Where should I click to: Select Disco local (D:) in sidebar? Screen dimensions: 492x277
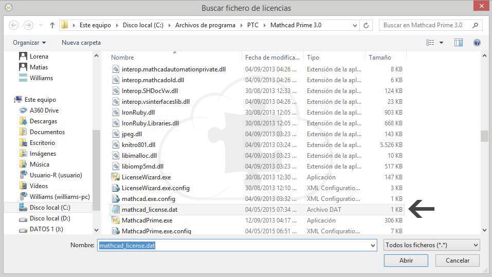pyautogui.click(x=45, y=218)
